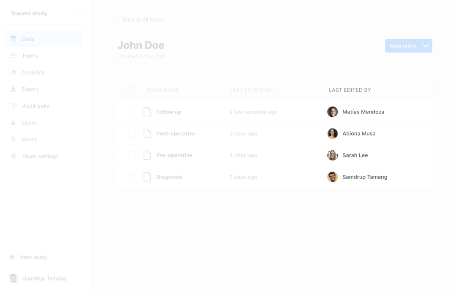Select the Export download icon
This screenshot has width=457, height=294.
(13, 89)
